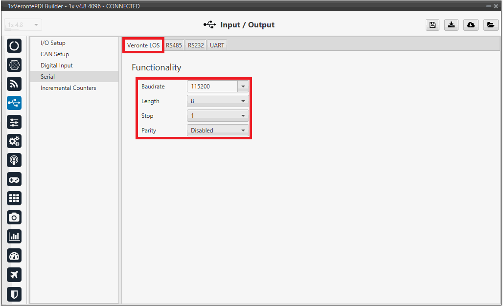503x306 pixels.
Task: Open the Parity dropdown showing Disabled
Action: pyautogui.click(x=218, y=131)
